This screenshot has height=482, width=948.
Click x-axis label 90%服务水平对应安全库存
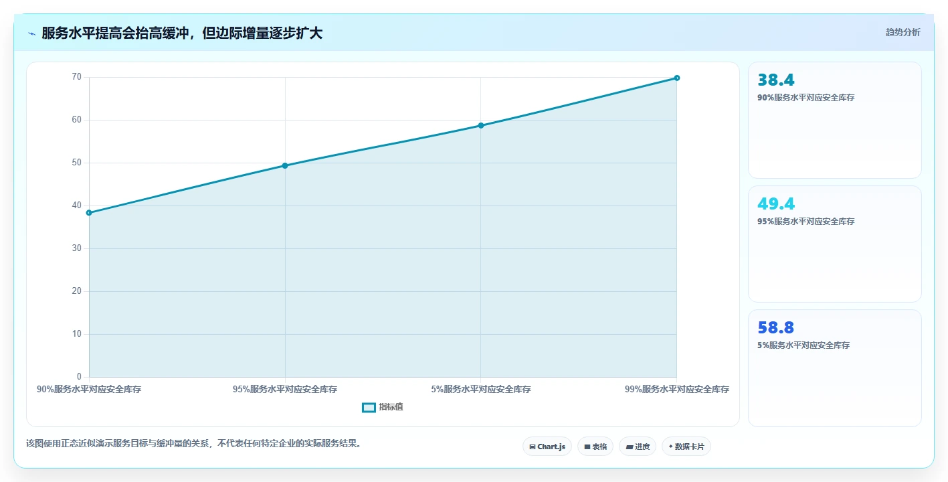[89, 389]
